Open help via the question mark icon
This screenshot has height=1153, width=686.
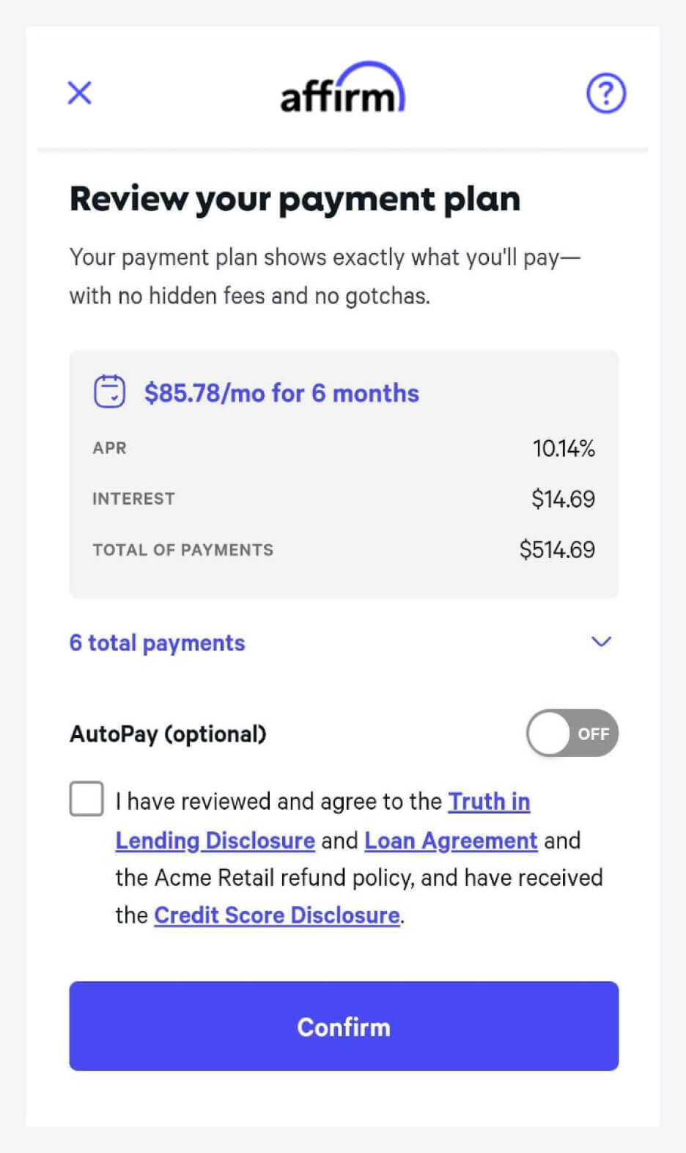(x=605, y=93)
